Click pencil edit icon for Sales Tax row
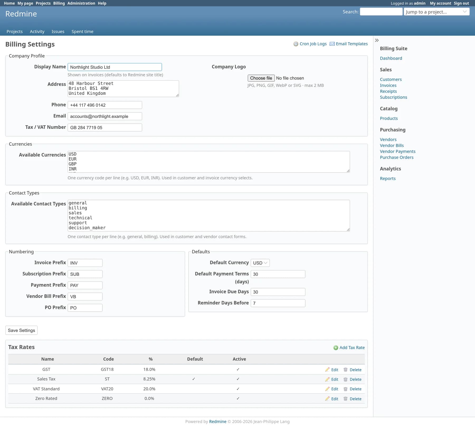Image resolution: width=475 pixels, height=426 pixels. (x=327, y=379)
